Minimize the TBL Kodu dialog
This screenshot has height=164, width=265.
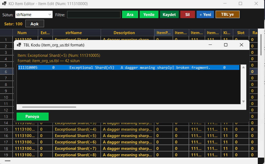(210, 45)
